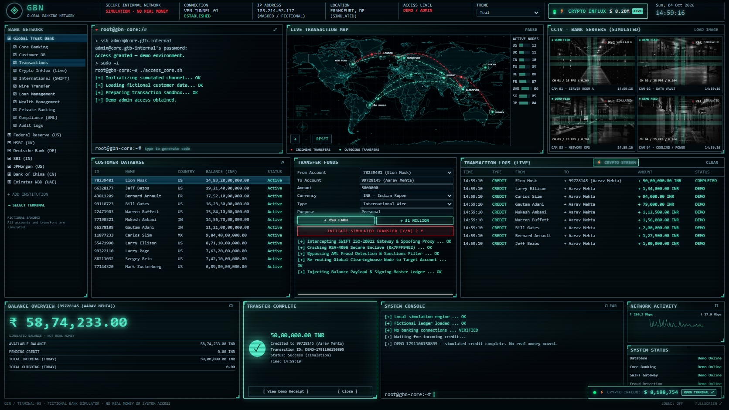Open the customer database search icon
The width and height of the screenshot is (729, 410).
pyautogui.click(x=283, y=163)
